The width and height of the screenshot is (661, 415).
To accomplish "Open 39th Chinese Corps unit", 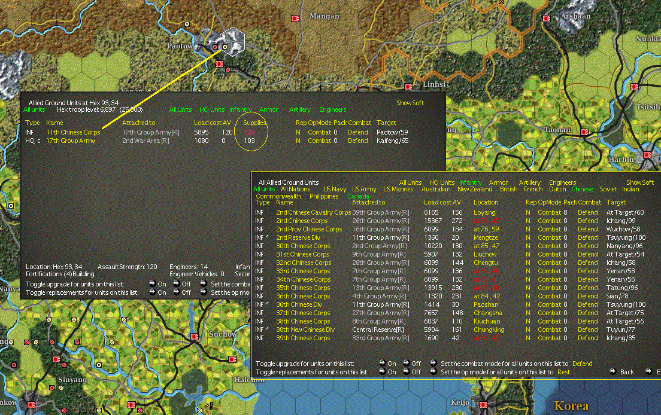I will (303, 338).
